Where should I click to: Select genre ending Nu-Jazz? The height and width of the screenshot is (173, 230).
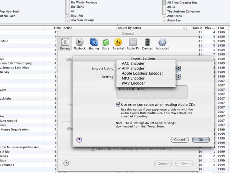(7, 16)
